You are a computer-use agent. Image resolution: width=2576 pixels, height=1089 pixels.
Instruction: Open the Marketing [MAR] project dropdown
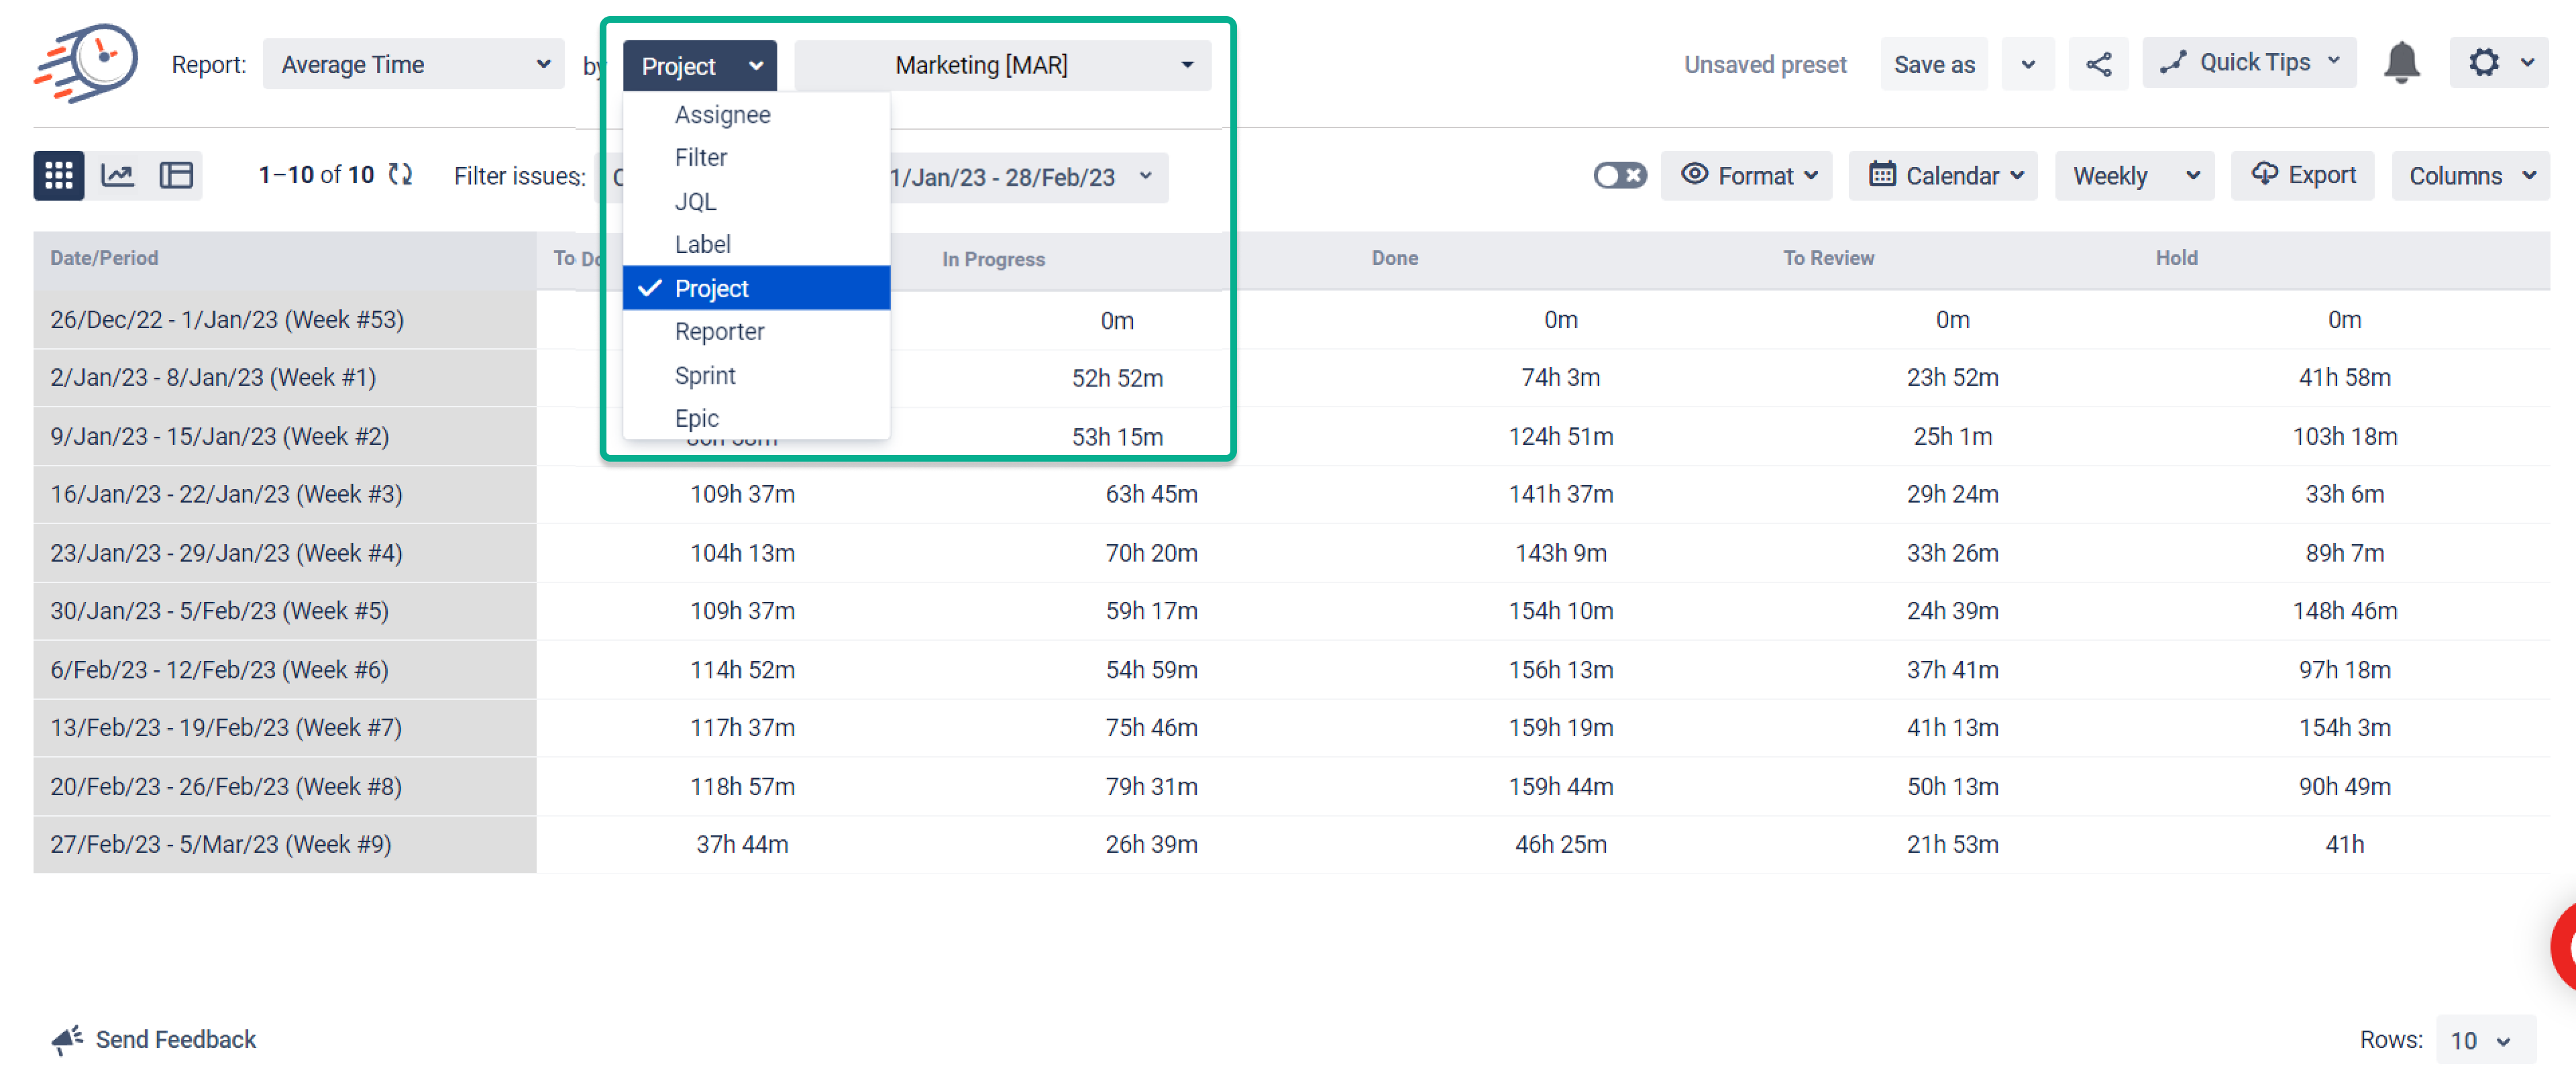[x=1001, y=64]
